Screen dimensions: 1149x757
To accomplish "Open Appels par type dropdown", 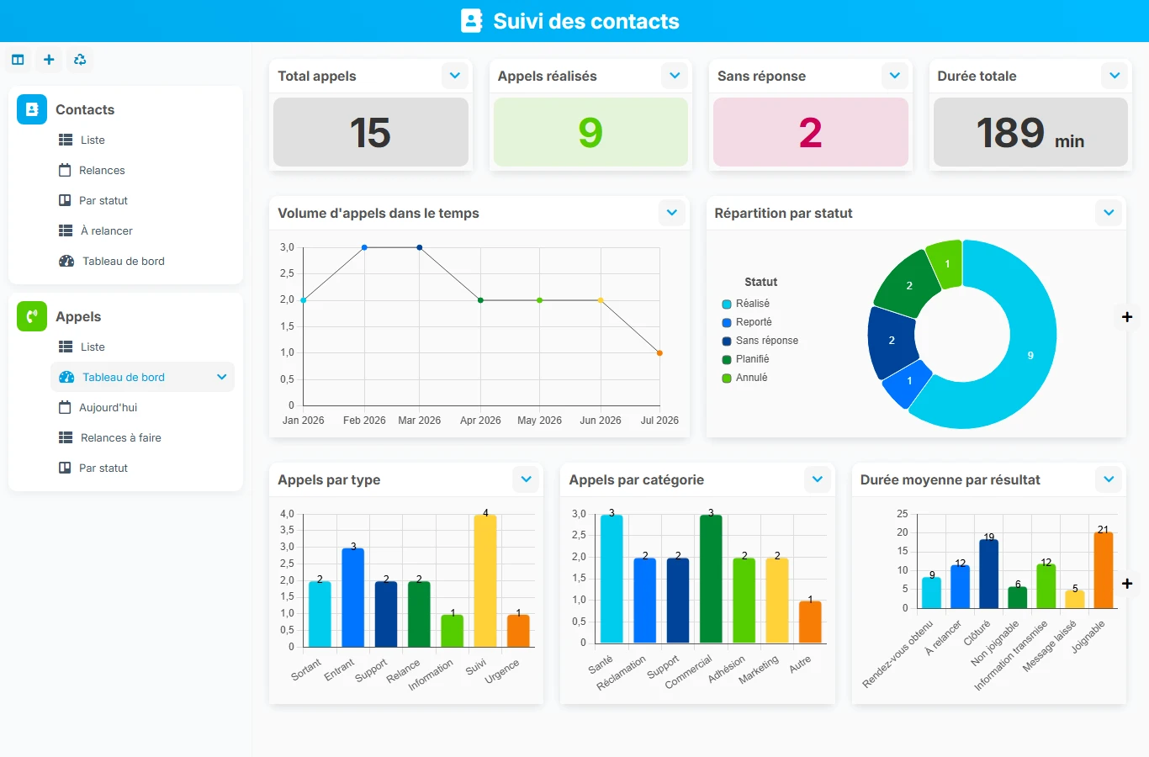I will (x=526, y=479).
